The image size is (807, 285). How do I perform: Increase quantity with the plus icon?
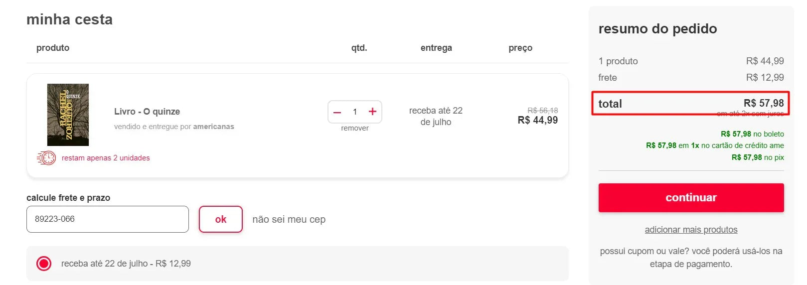coord(372,112)
